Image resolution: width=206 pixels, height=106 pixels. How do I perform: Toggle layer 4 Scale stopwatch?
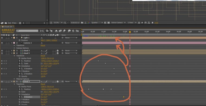(20, 63)
